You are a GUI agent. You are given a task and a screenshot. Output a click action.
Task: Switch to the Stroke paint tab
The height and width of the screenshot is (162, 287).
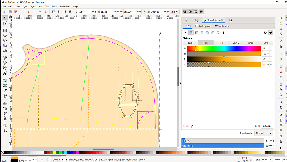(203, 26)
